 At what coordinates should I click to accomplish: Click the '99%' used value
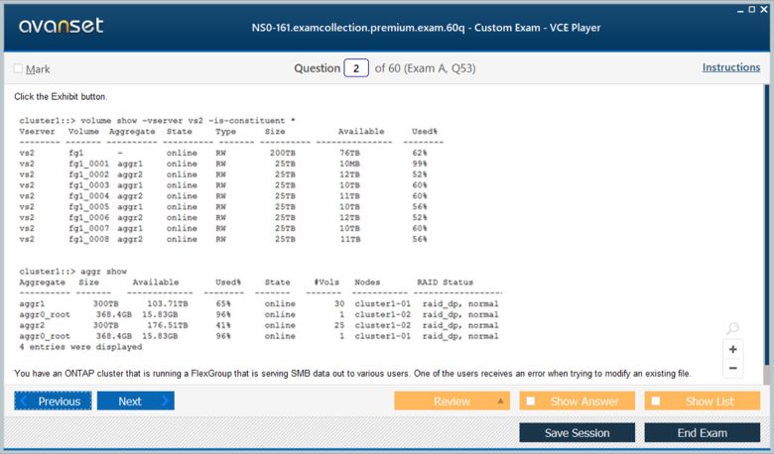(x=420, y=164)
